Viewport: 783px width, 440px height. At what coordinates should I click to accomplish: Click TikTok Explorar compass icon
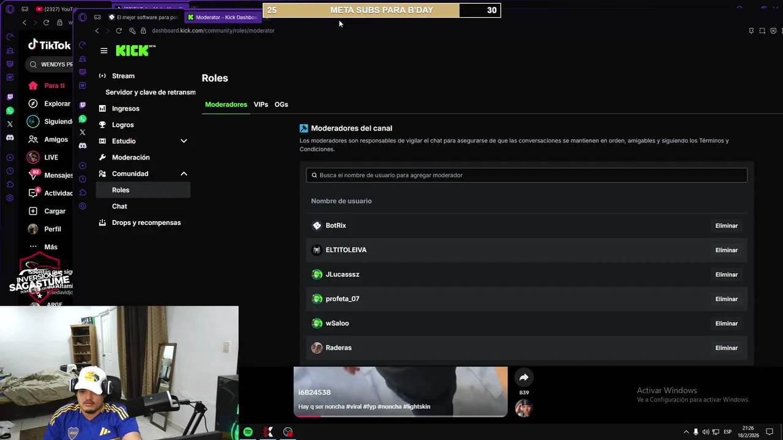click(33, 104)
